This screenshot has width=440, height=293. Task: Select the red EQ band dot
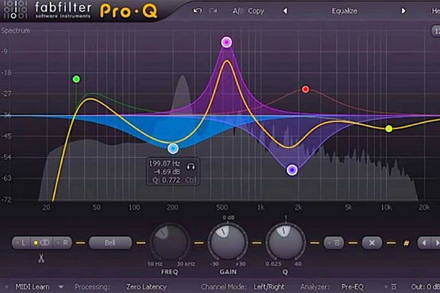point(305,89)
